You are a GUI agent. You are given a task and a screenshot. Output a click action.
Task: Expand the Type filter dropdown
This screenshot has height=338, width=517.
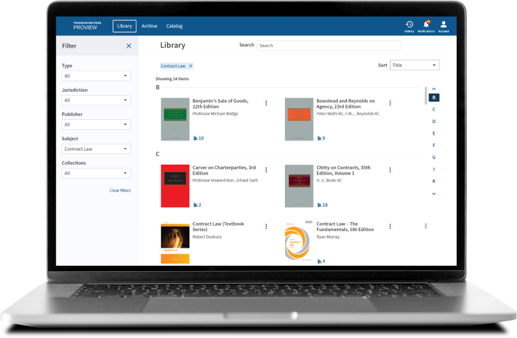[96, 76]
